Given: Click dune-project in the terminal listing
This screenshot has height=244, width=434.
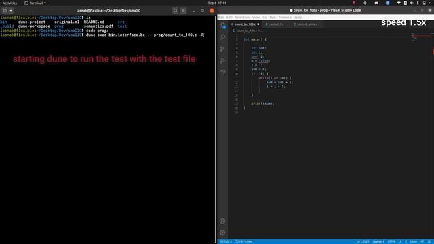Looking at the screenshot, I should (x=32, y=22).
